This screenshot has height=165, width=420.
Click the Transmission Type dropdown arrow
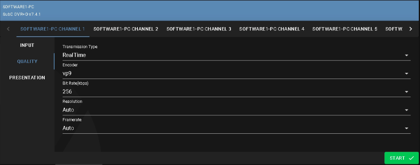406,55
